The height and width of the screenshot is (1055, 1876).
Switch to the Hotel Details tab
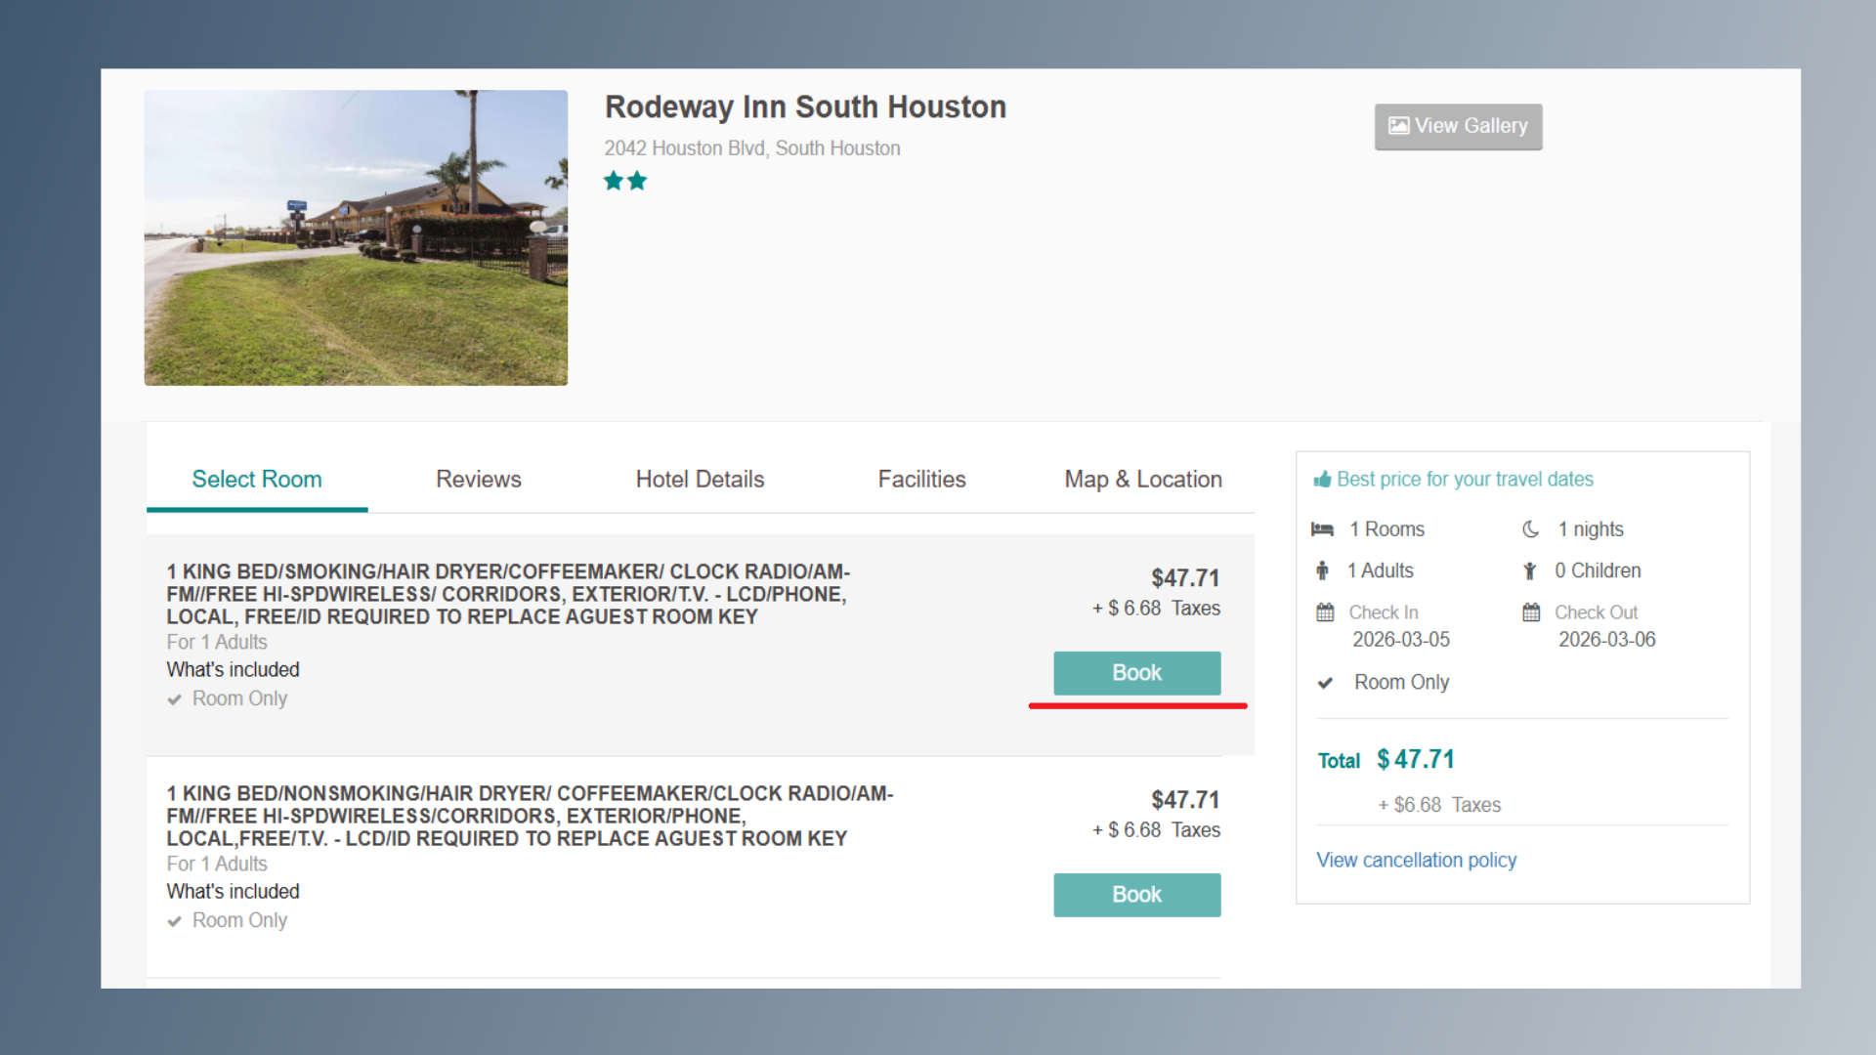pyautogui.click(x=700, y=480)
